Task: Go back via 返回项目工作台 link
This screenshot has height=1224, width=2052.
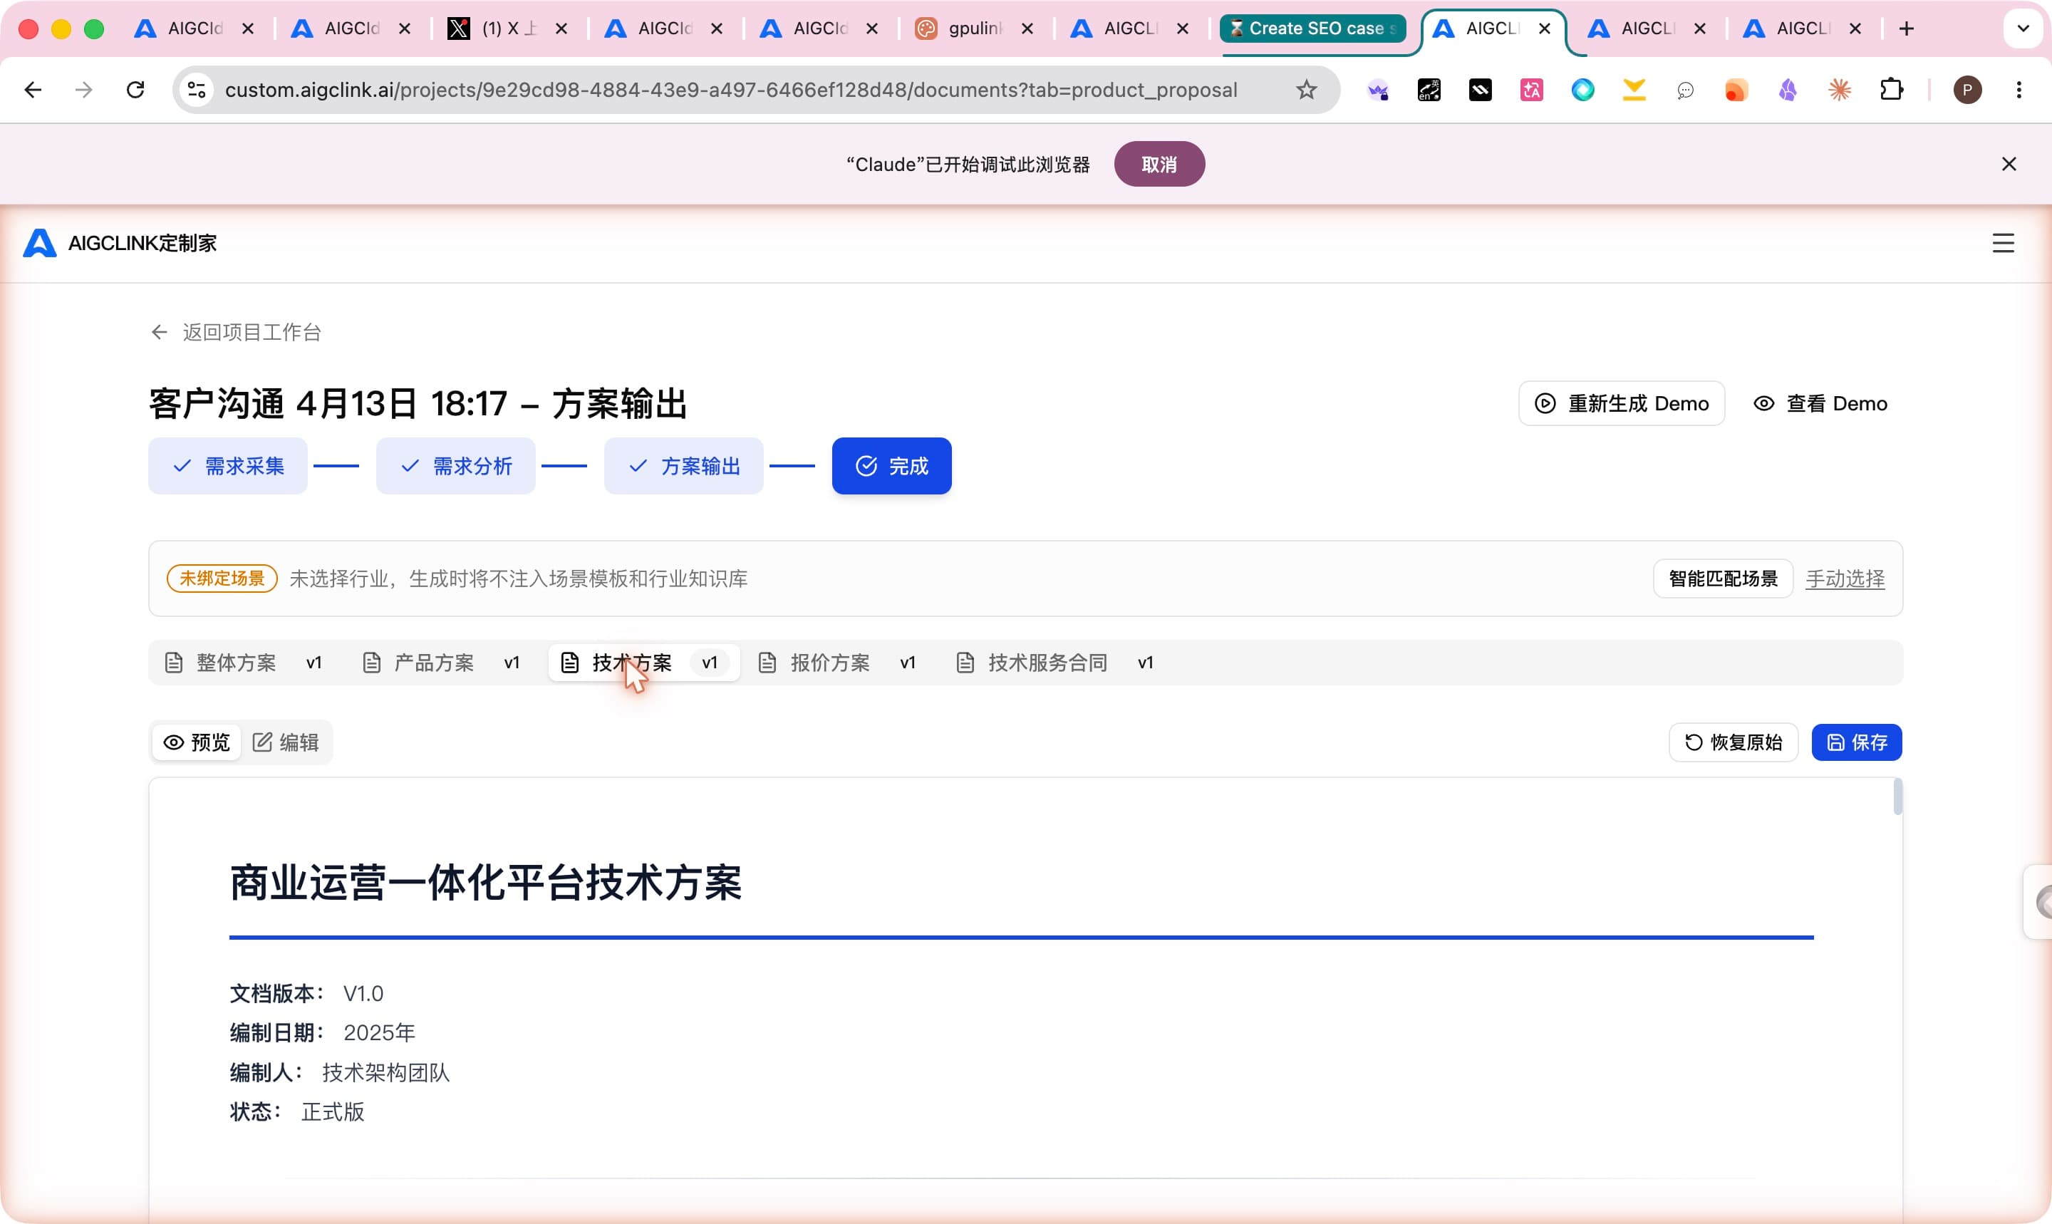Action: (236, 333)
